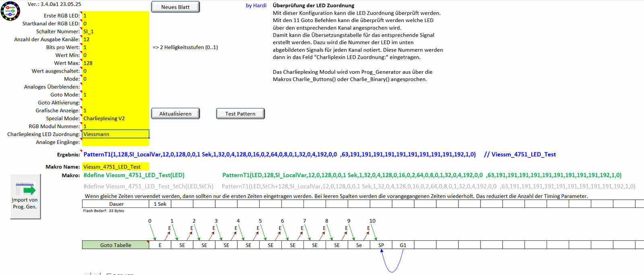Open the by Hardi link

tap(256, 6)
